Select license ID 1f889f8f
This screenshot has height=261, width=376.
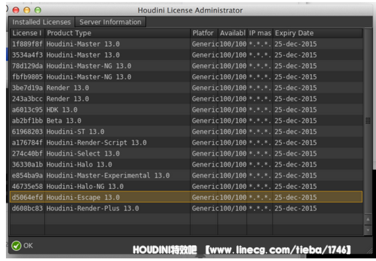coord(27,44)
